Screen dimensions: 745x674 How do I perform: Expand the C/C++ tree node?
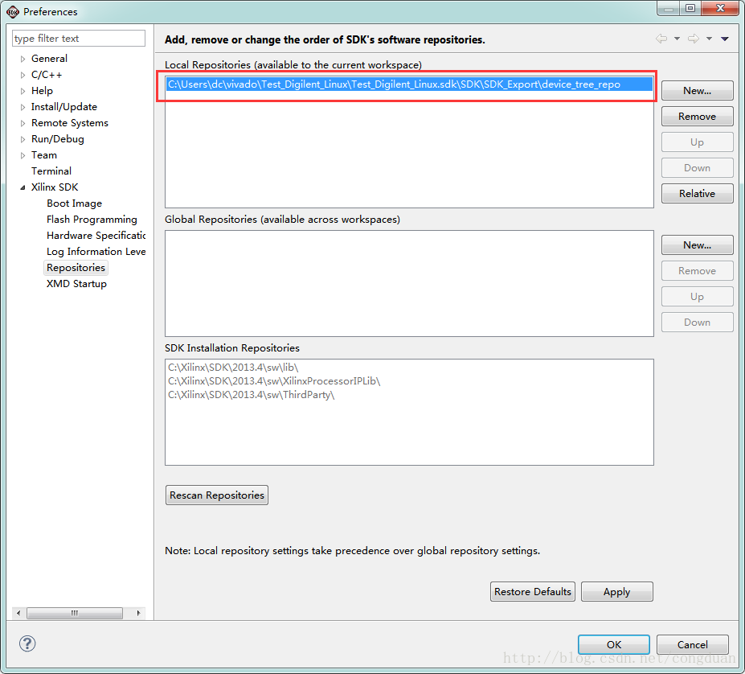point(23,75)
